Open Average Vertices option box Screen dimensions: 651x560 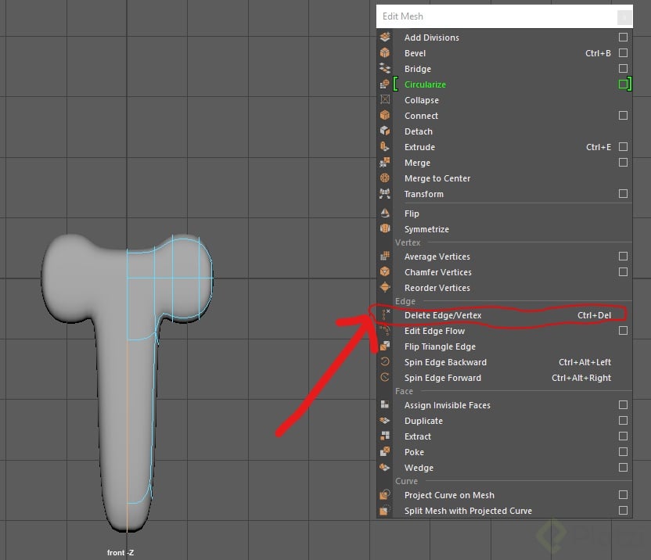[x=623, y=256]
